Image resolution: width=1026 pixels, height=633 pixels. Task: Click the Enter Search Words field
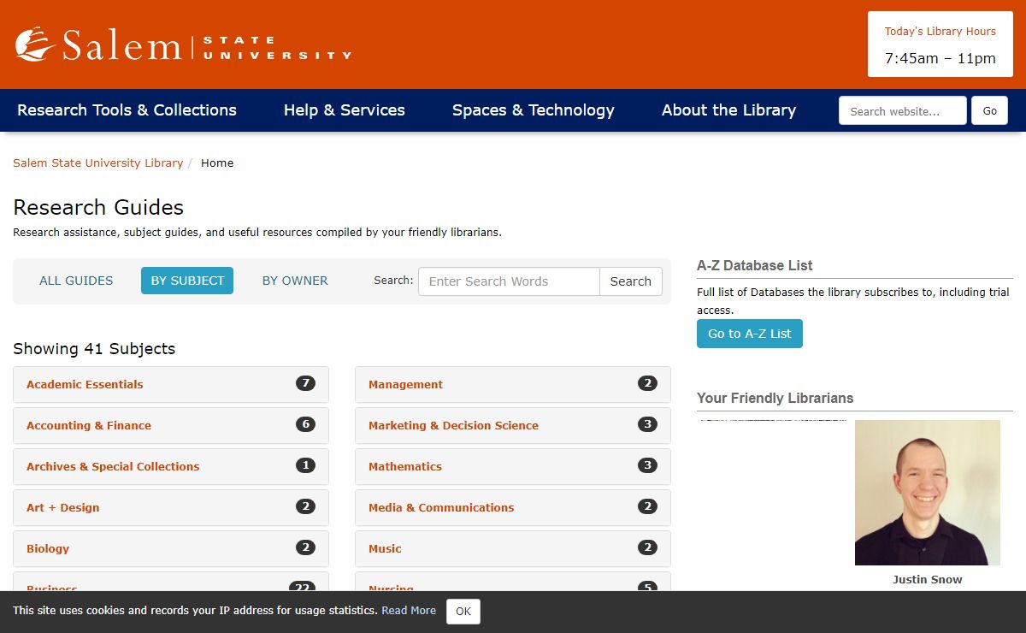coord(509,281)
